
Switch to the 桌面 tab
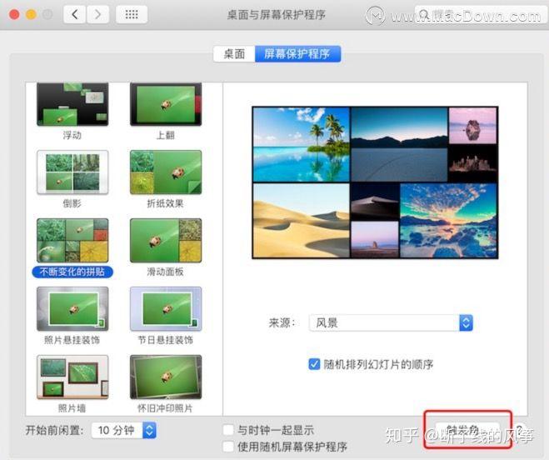click(x=234, y=54)
